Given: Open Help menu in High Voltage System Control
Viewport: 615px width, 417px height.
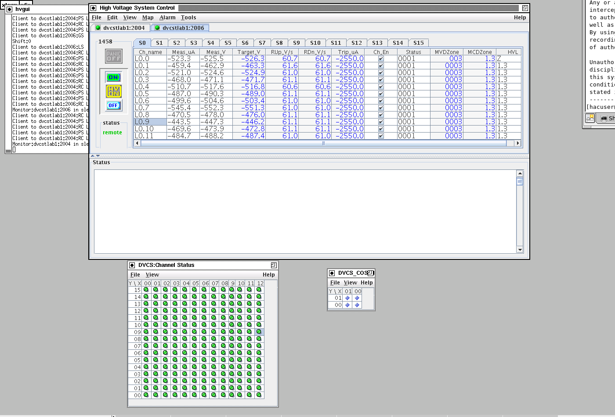Looking at the screenshot, I should (520, 18).
